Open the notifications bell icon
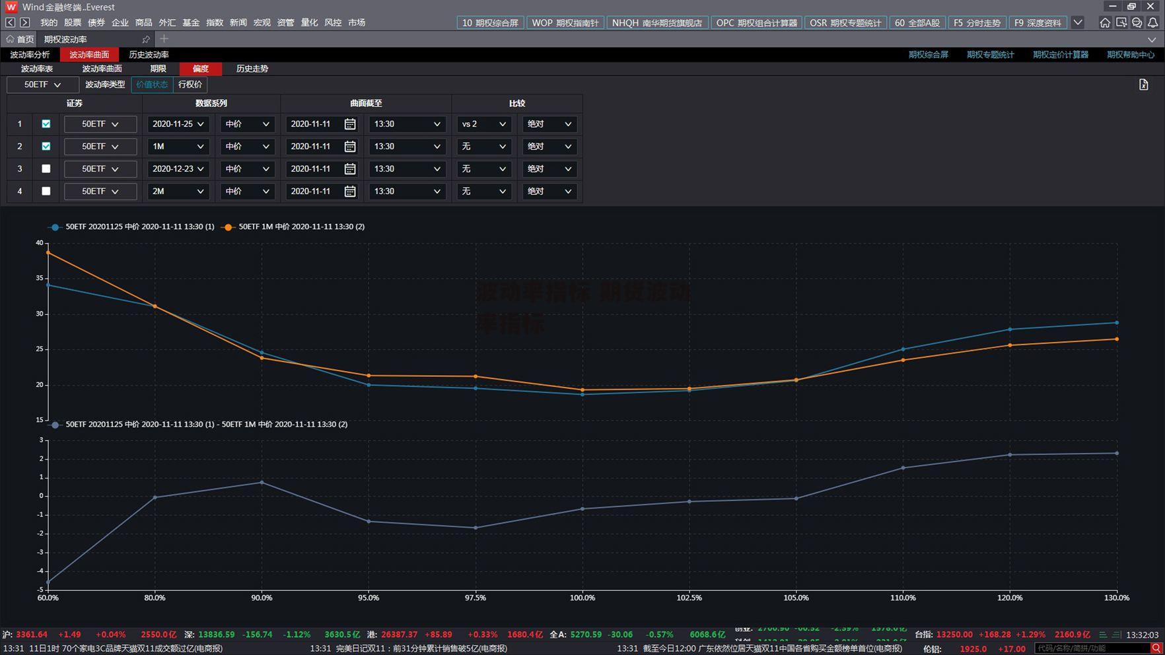 (1152, 22)
